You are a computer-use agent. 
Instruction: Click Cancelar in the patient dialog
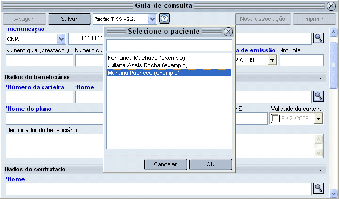point(165,164)
